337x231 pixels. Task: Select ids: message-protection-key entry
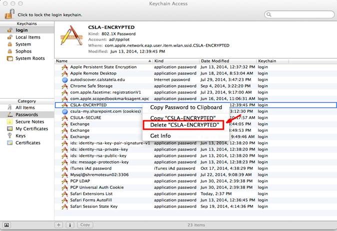coord(195,162)
